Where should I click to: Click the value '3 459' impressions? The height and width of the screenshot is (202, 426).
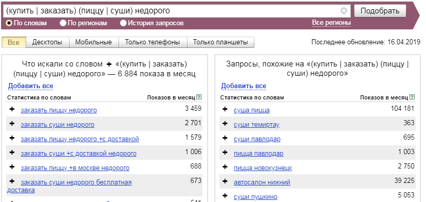pyautogui.click(x=193, y=109)
